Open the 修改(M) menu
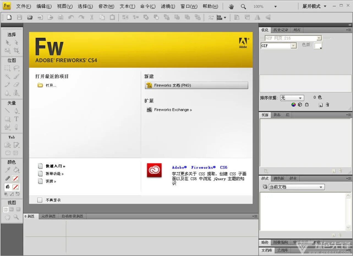The height and width of the screenshot is (256, 353). (106, 6)
